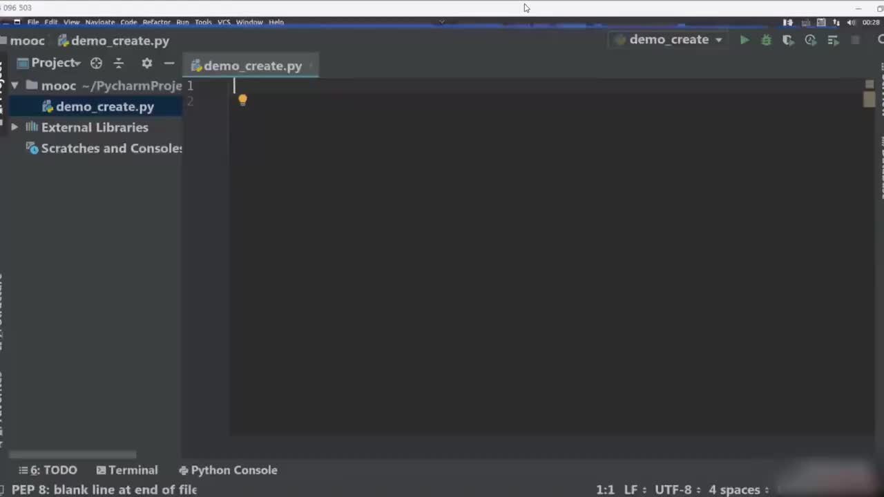Click the Concurrency Diagram run icon

[x=834, y=40]
